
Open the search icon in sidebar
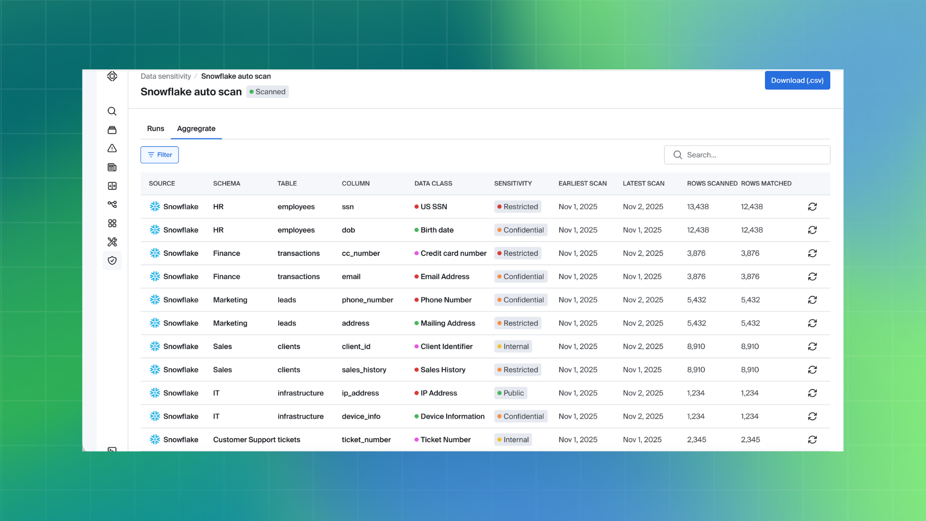112,111
